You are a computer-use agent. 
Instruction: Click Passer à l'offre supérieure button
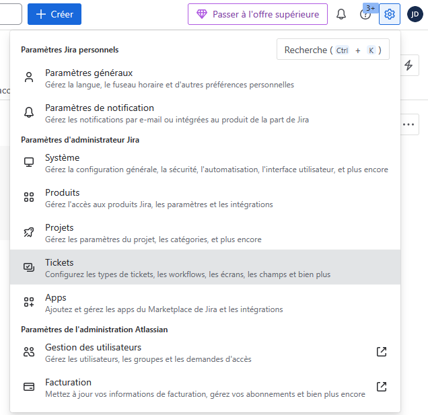(258, 14)
